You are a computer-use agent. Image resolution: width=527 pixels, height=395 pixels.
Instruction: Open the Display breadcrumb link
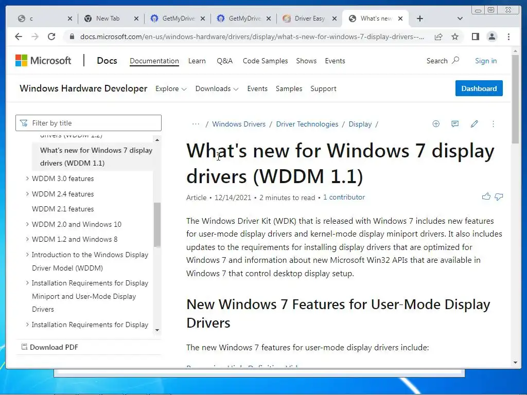pos(360,124)
